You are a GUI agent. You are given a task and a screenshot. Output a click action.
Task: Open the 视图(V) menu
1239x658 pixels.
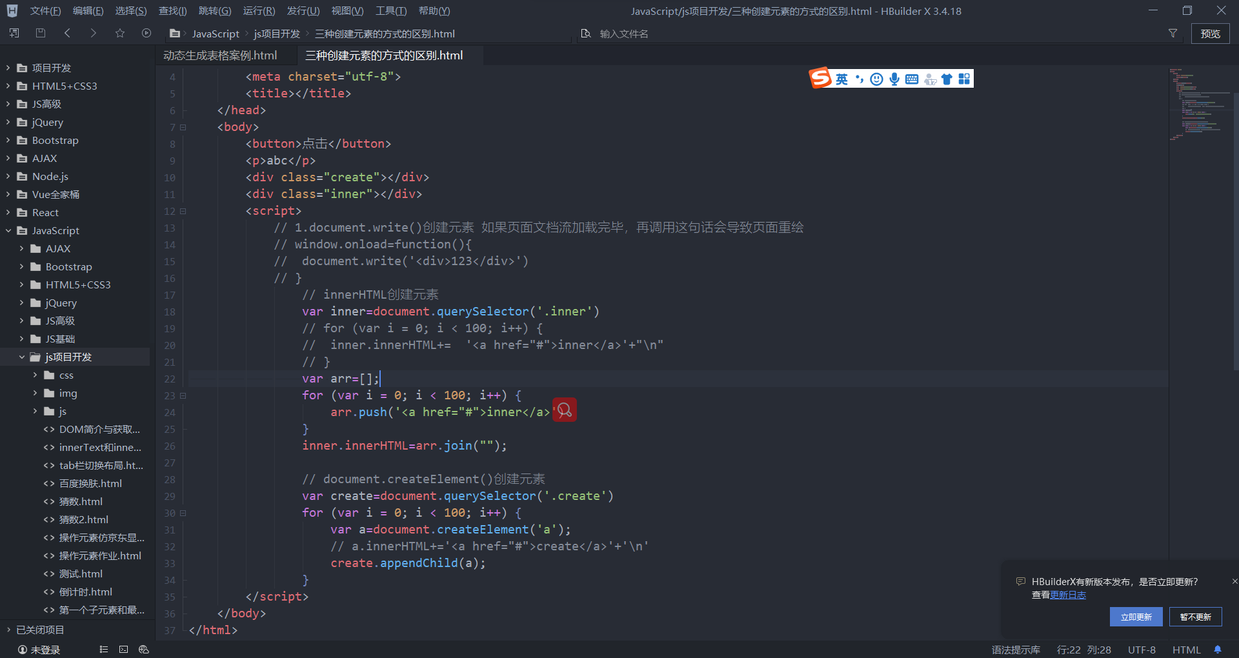[347, 10]
